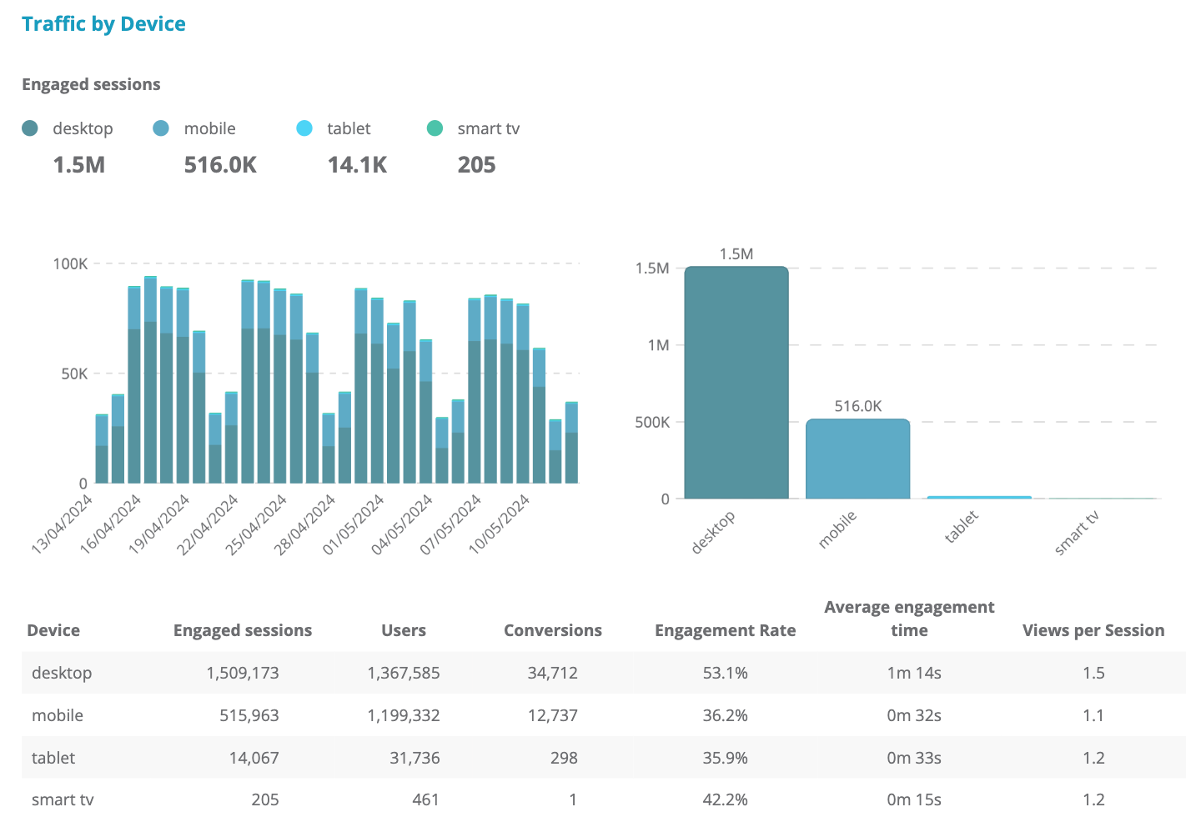Click the 1M y-axis label on bar chart
Image resolution: width=1201 pixels, height=822 pixels.
pyautogui.click(x=659, y=345)
